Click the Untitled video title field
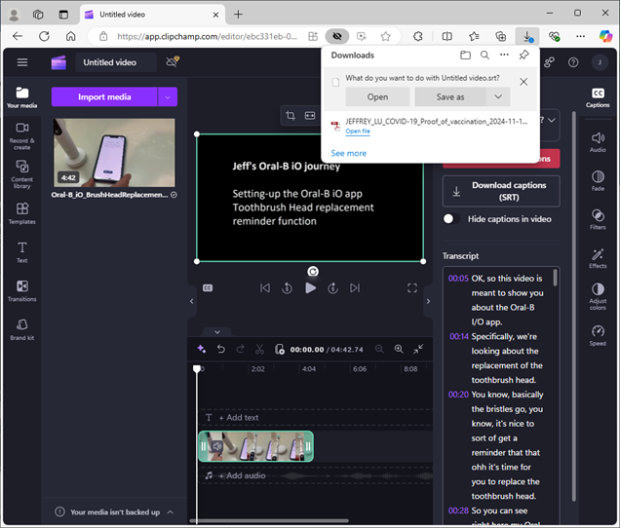Viewport: 620px width, 528px height. [x=116, y=62]
